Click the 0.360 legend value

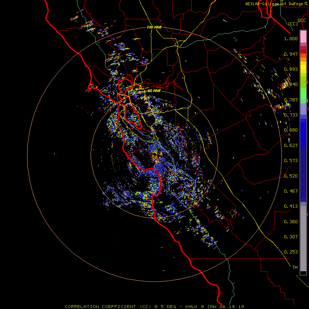[291, 222]
